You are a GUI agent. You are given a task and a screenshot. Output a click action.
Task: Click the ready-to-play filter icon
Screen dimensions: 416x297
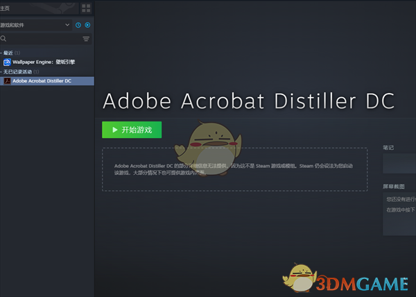coord(87,25)
